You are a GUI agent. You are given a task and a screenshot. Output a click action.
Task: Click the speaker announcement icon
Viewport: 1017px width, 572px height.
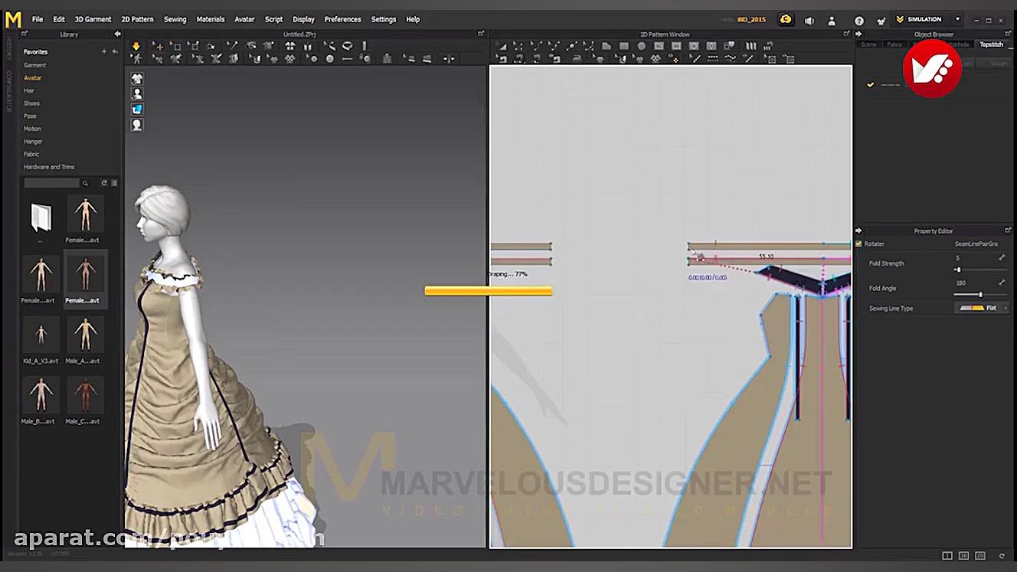click(x=810, y=20)
